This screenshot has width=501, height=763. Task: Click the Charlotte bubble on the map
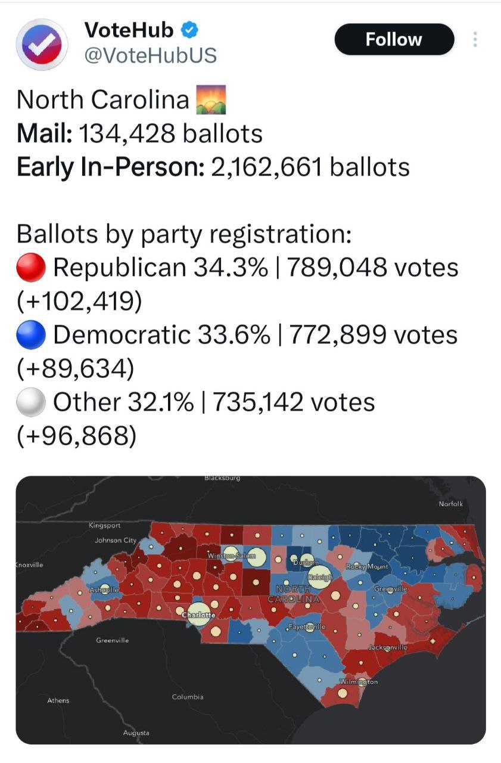[199, 614]
